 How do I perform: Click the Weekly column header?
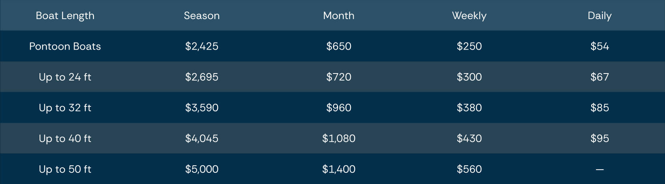coord(469,15)
